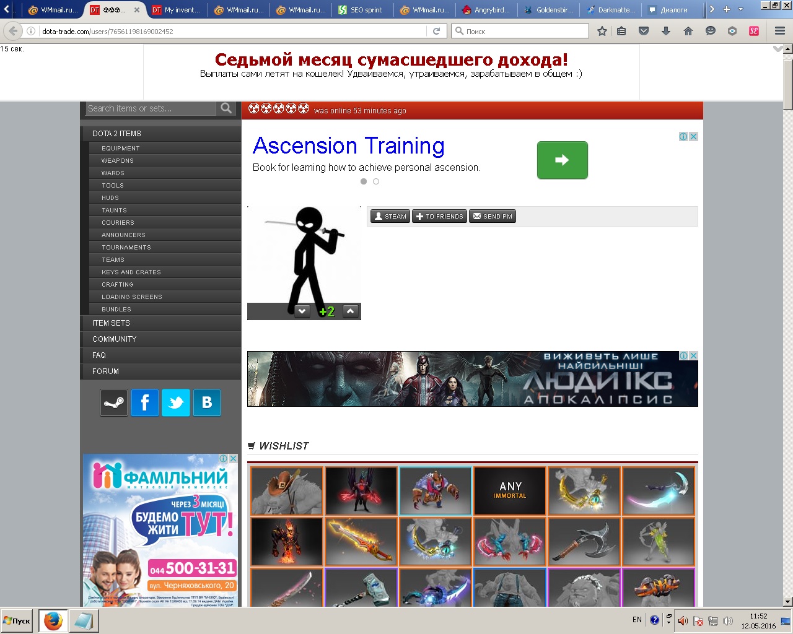This screenshot has height=634, width=793.
Task: Close the X-Men banner ad
Action: (694, 355)
